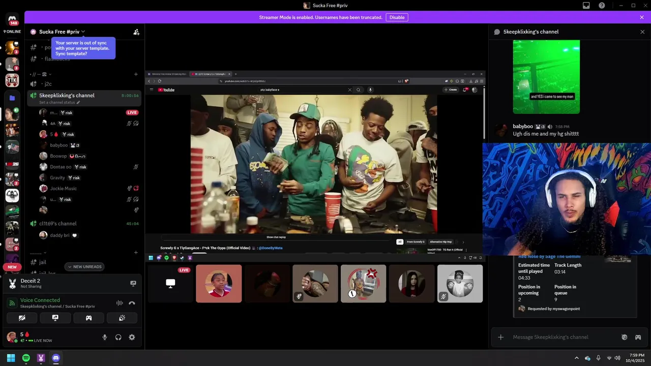The height and width of the screenshot is (366, 651).
Task: Select user 'Boowop' in voice list
Action: pyautogui.click(x=84, y=156)
